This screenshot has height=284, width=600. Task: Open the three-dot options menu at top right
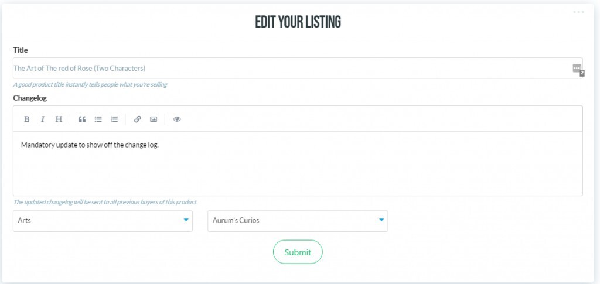tap(579, 12)
